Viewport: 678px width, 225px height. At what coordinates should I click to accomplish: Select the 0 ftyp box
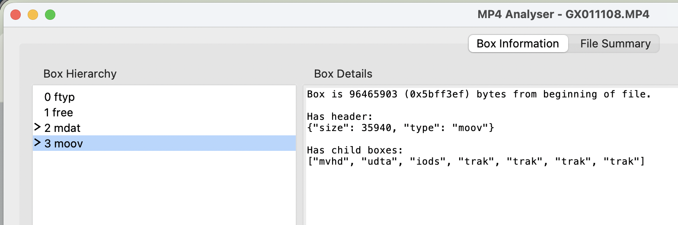(x=60, y=97)
